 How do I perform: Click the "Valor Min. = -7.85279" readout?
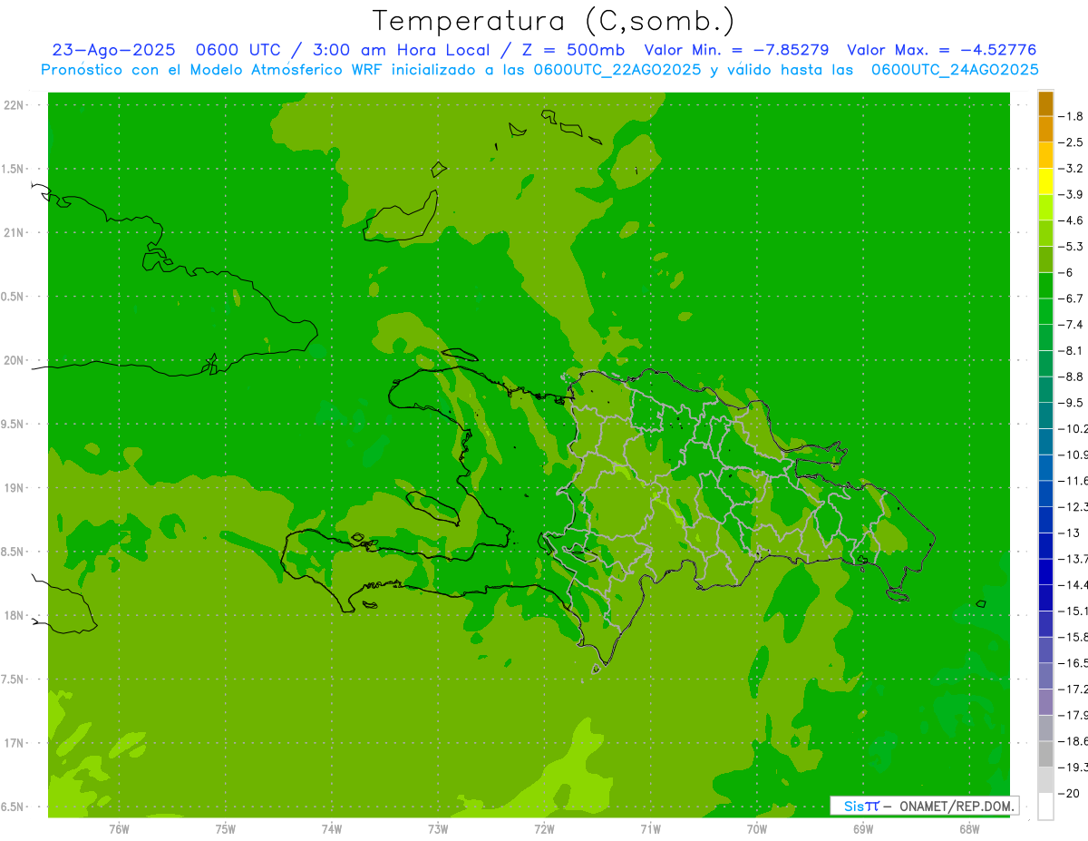tap(736, 51)
